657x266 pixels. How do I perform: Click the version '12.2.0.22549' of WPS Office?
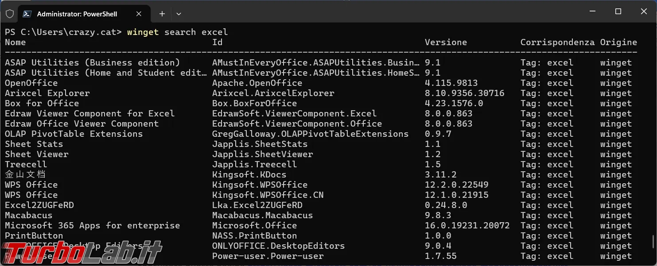point(456,185)
